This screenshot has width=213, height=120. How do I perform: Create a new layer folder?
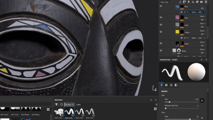click(202, 2)
